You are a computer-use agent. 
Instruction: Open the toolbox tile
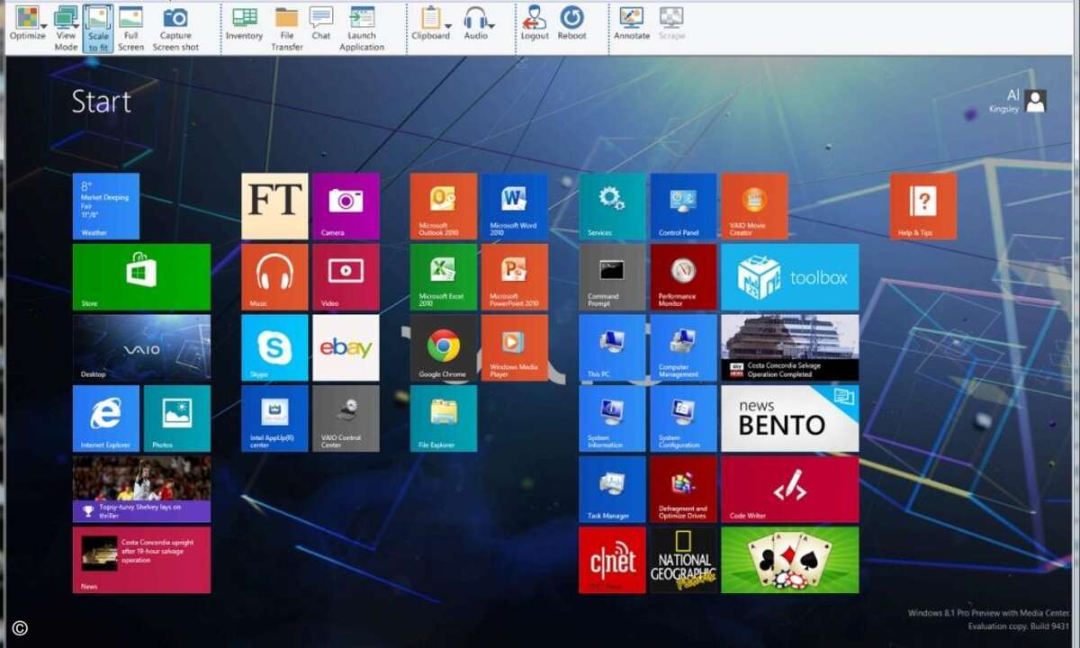789,277
